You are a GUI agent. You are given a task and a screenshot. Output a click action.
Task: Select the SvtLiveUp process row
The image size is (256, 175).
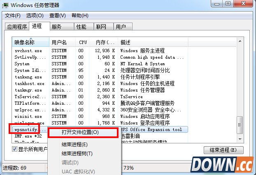pyautogui.click(x=100, y=57)
